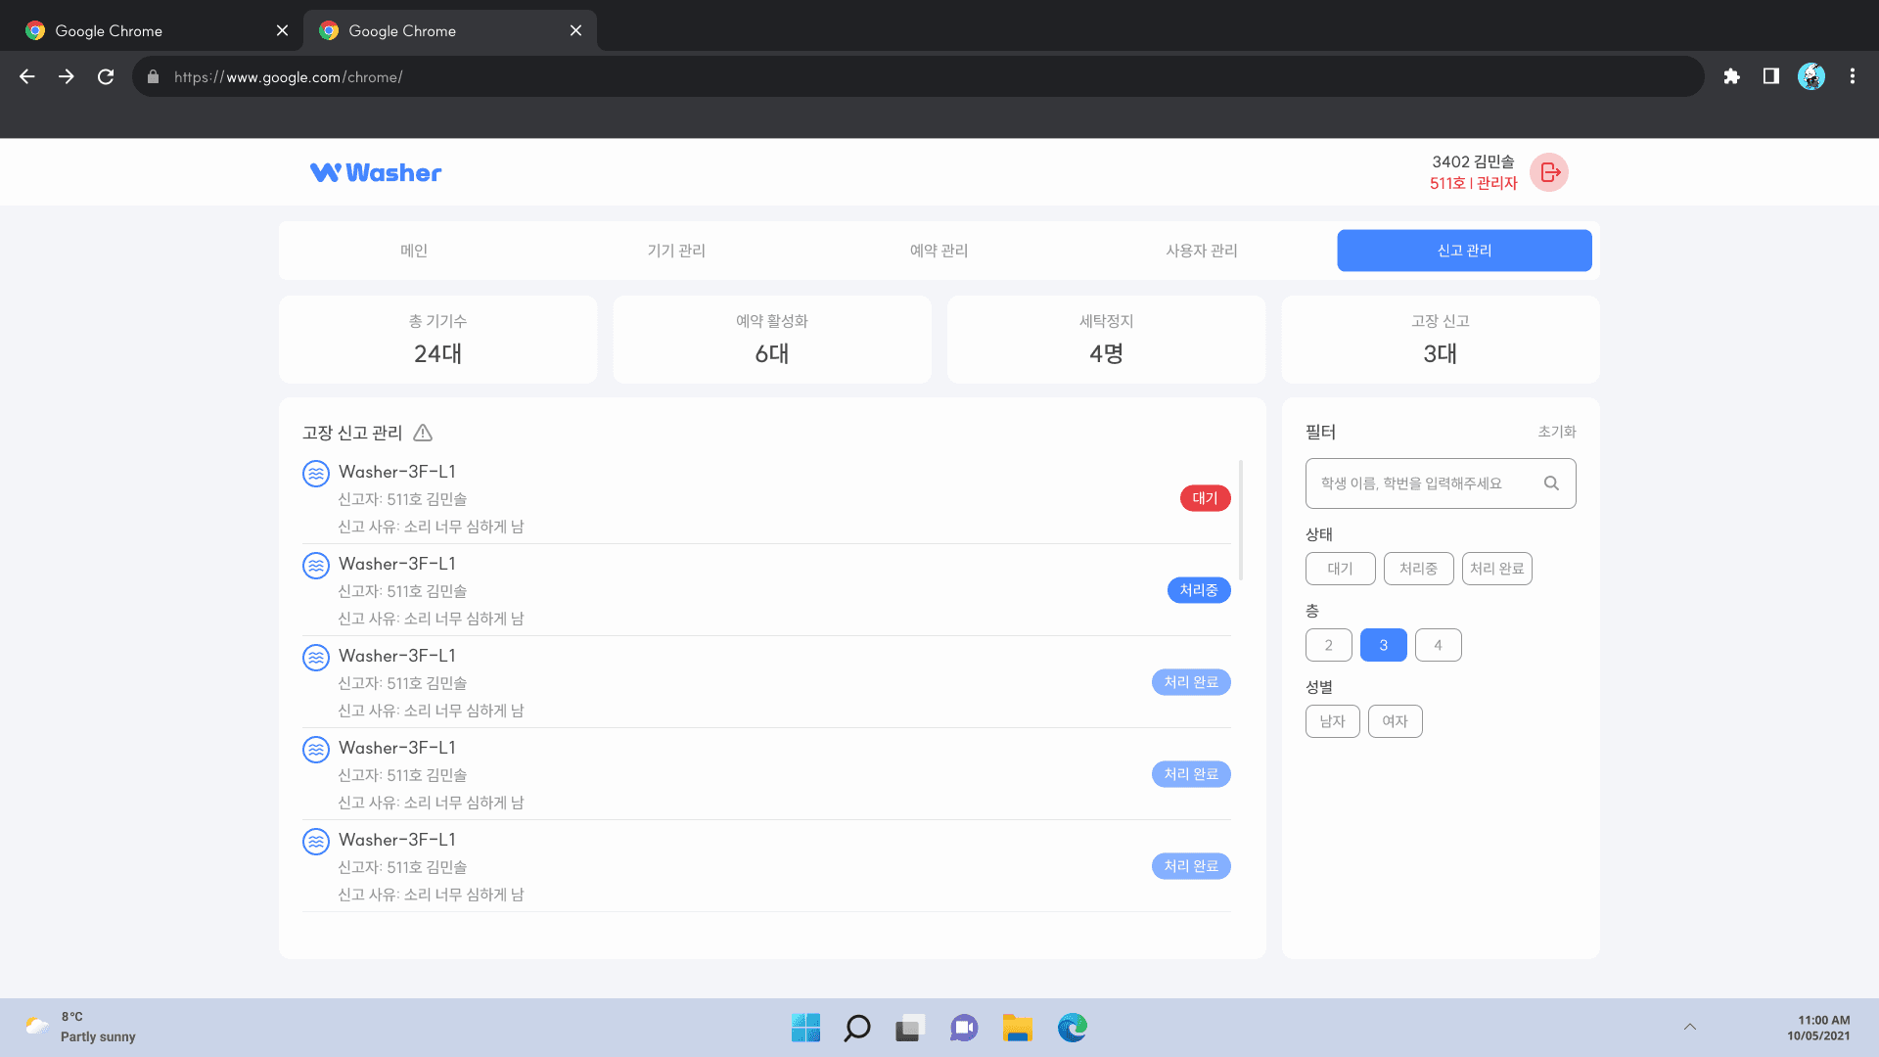The width and height of the screenshot is (1879, 1057).
Task: Click the browser forward arrow
Action: (x=67, y=76)
